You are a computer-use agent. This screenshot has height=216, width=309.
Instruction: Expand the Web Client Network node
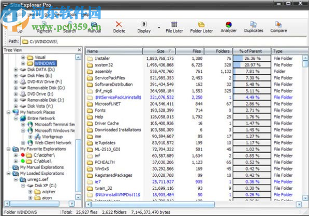click(23, 143)
